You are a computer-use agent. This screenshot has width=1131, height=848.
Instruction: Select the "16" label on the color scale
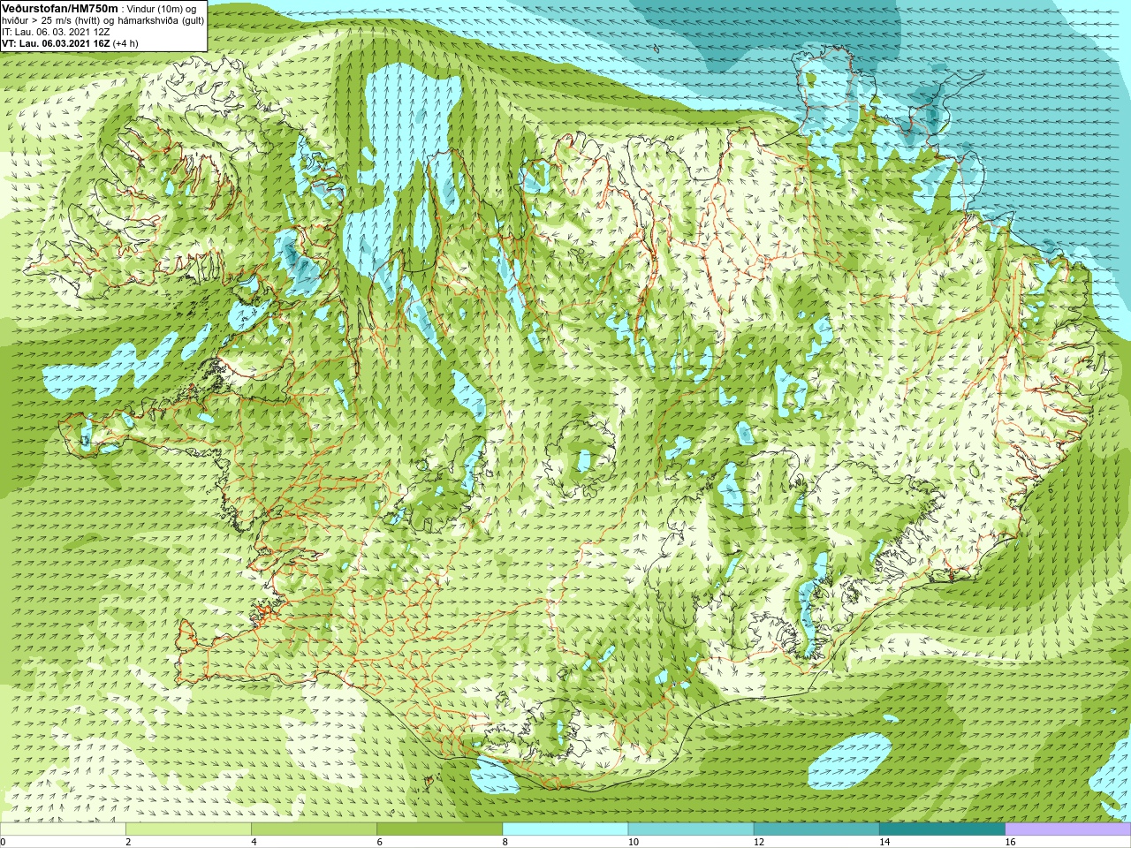[x=1011, y=842]
